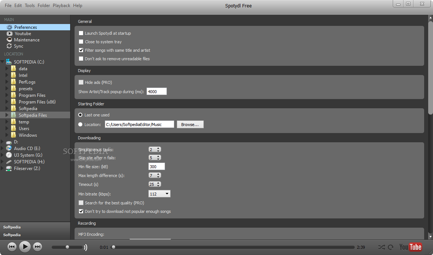Increase the Skip site after n fails stepper
Screen dimensions: 433x255
coord(158,156)
